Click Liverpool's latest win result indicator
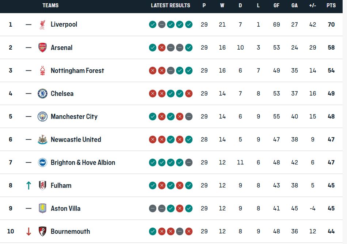The image size is (347, 244). click(x=189, y=24)
